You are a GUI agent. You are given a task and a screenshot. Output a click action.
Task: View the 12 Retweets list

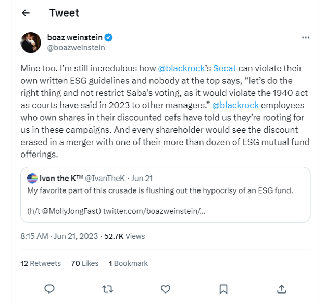[41, 263]
